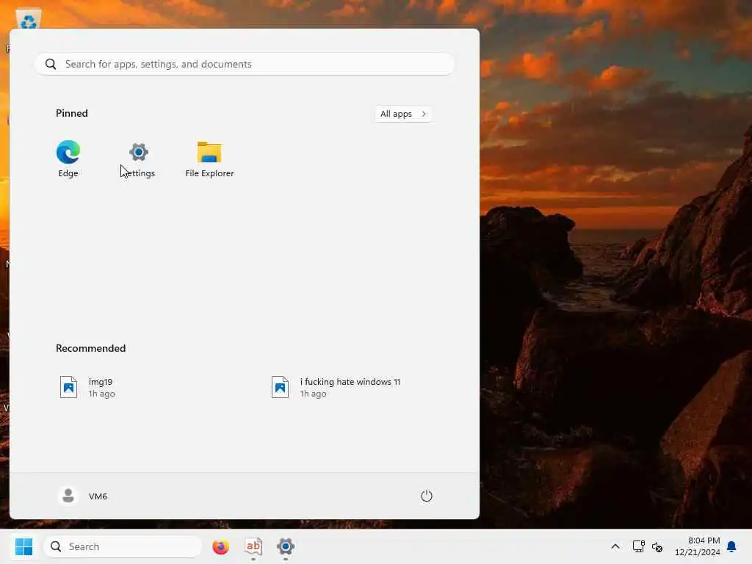Image resolution: width=752 pixels, height=564 pixels.
Task: Open the network status tray icon
Action: (639, 546)
